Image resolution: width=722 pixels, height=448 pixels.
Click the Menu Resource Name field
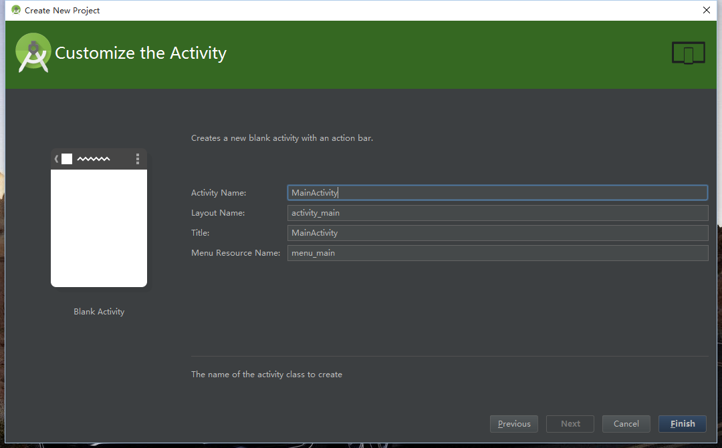click(497, 253)
